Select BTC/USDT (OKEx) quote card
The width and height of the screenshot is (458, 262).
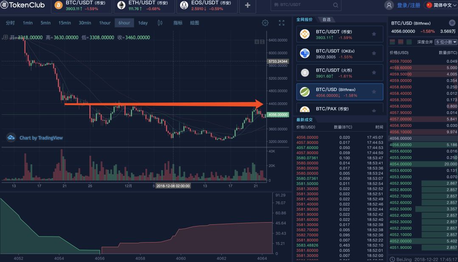[340, 53]
